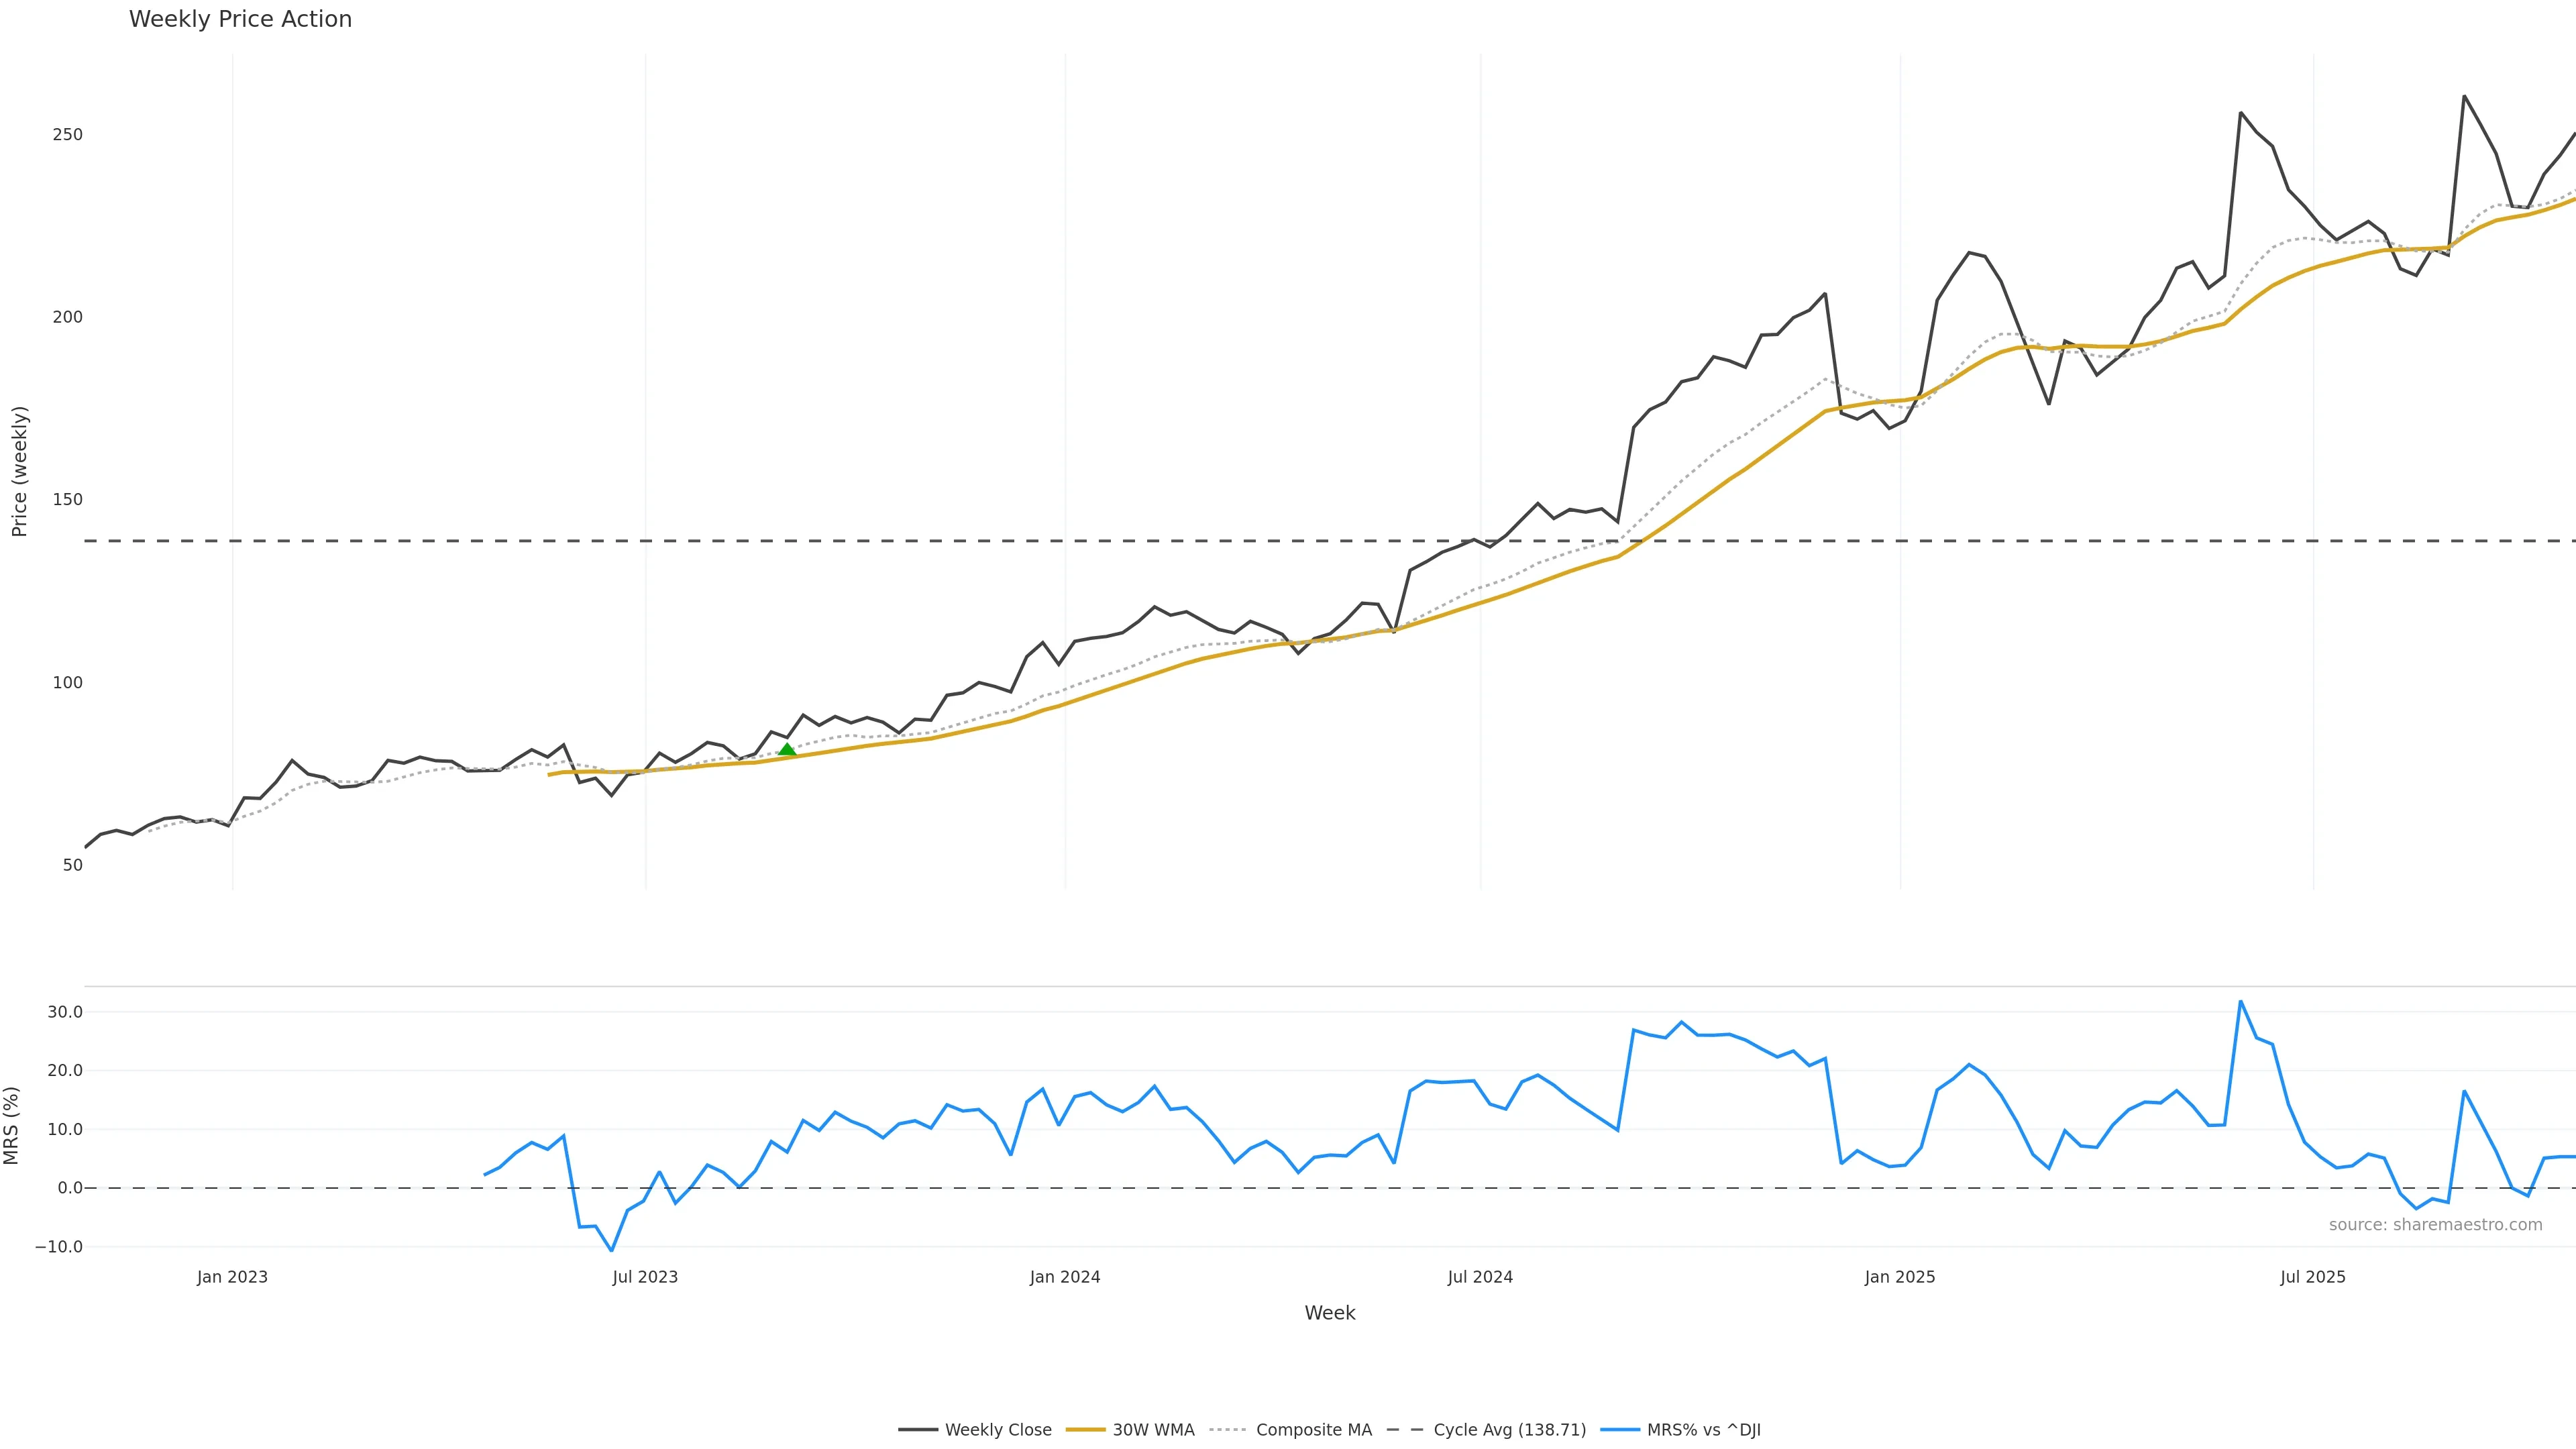Image resolution: width=2576 pixels, height=1449 pixels.
Task: Open the sharemaestro.com source link
Action: (2435, 1225)
